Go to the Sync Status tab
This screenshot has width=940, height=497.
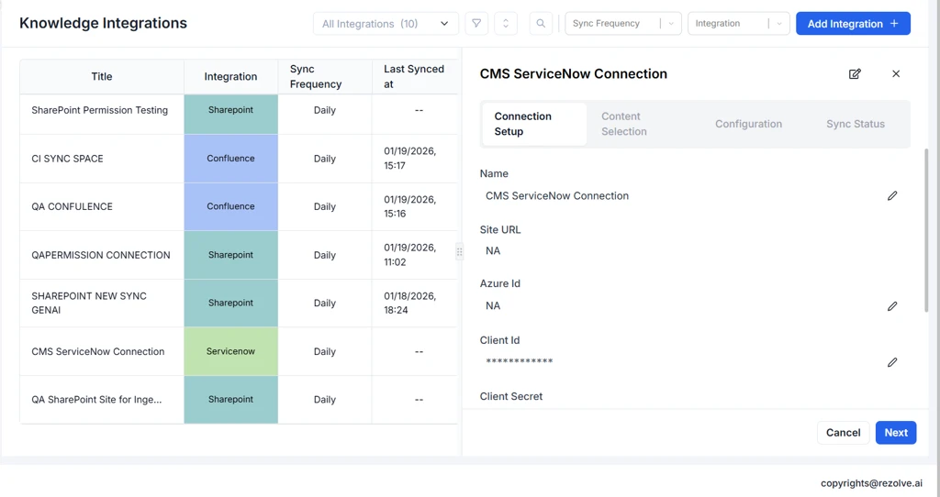click(855, 124)
